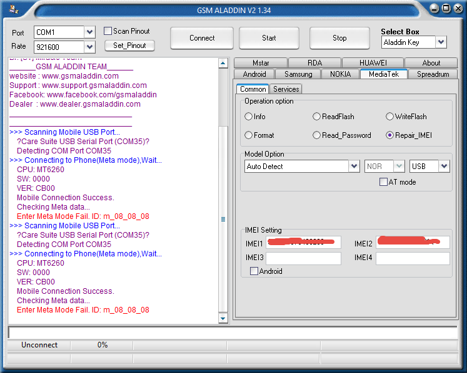Select the Common sub-tab
Viewport: 467px width, 373px height.
(253, 89)
